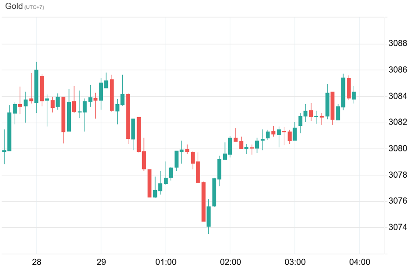Click the 03:00 time axis label
The width and height of the screenshot is (413, 274).
pos(295,262)
